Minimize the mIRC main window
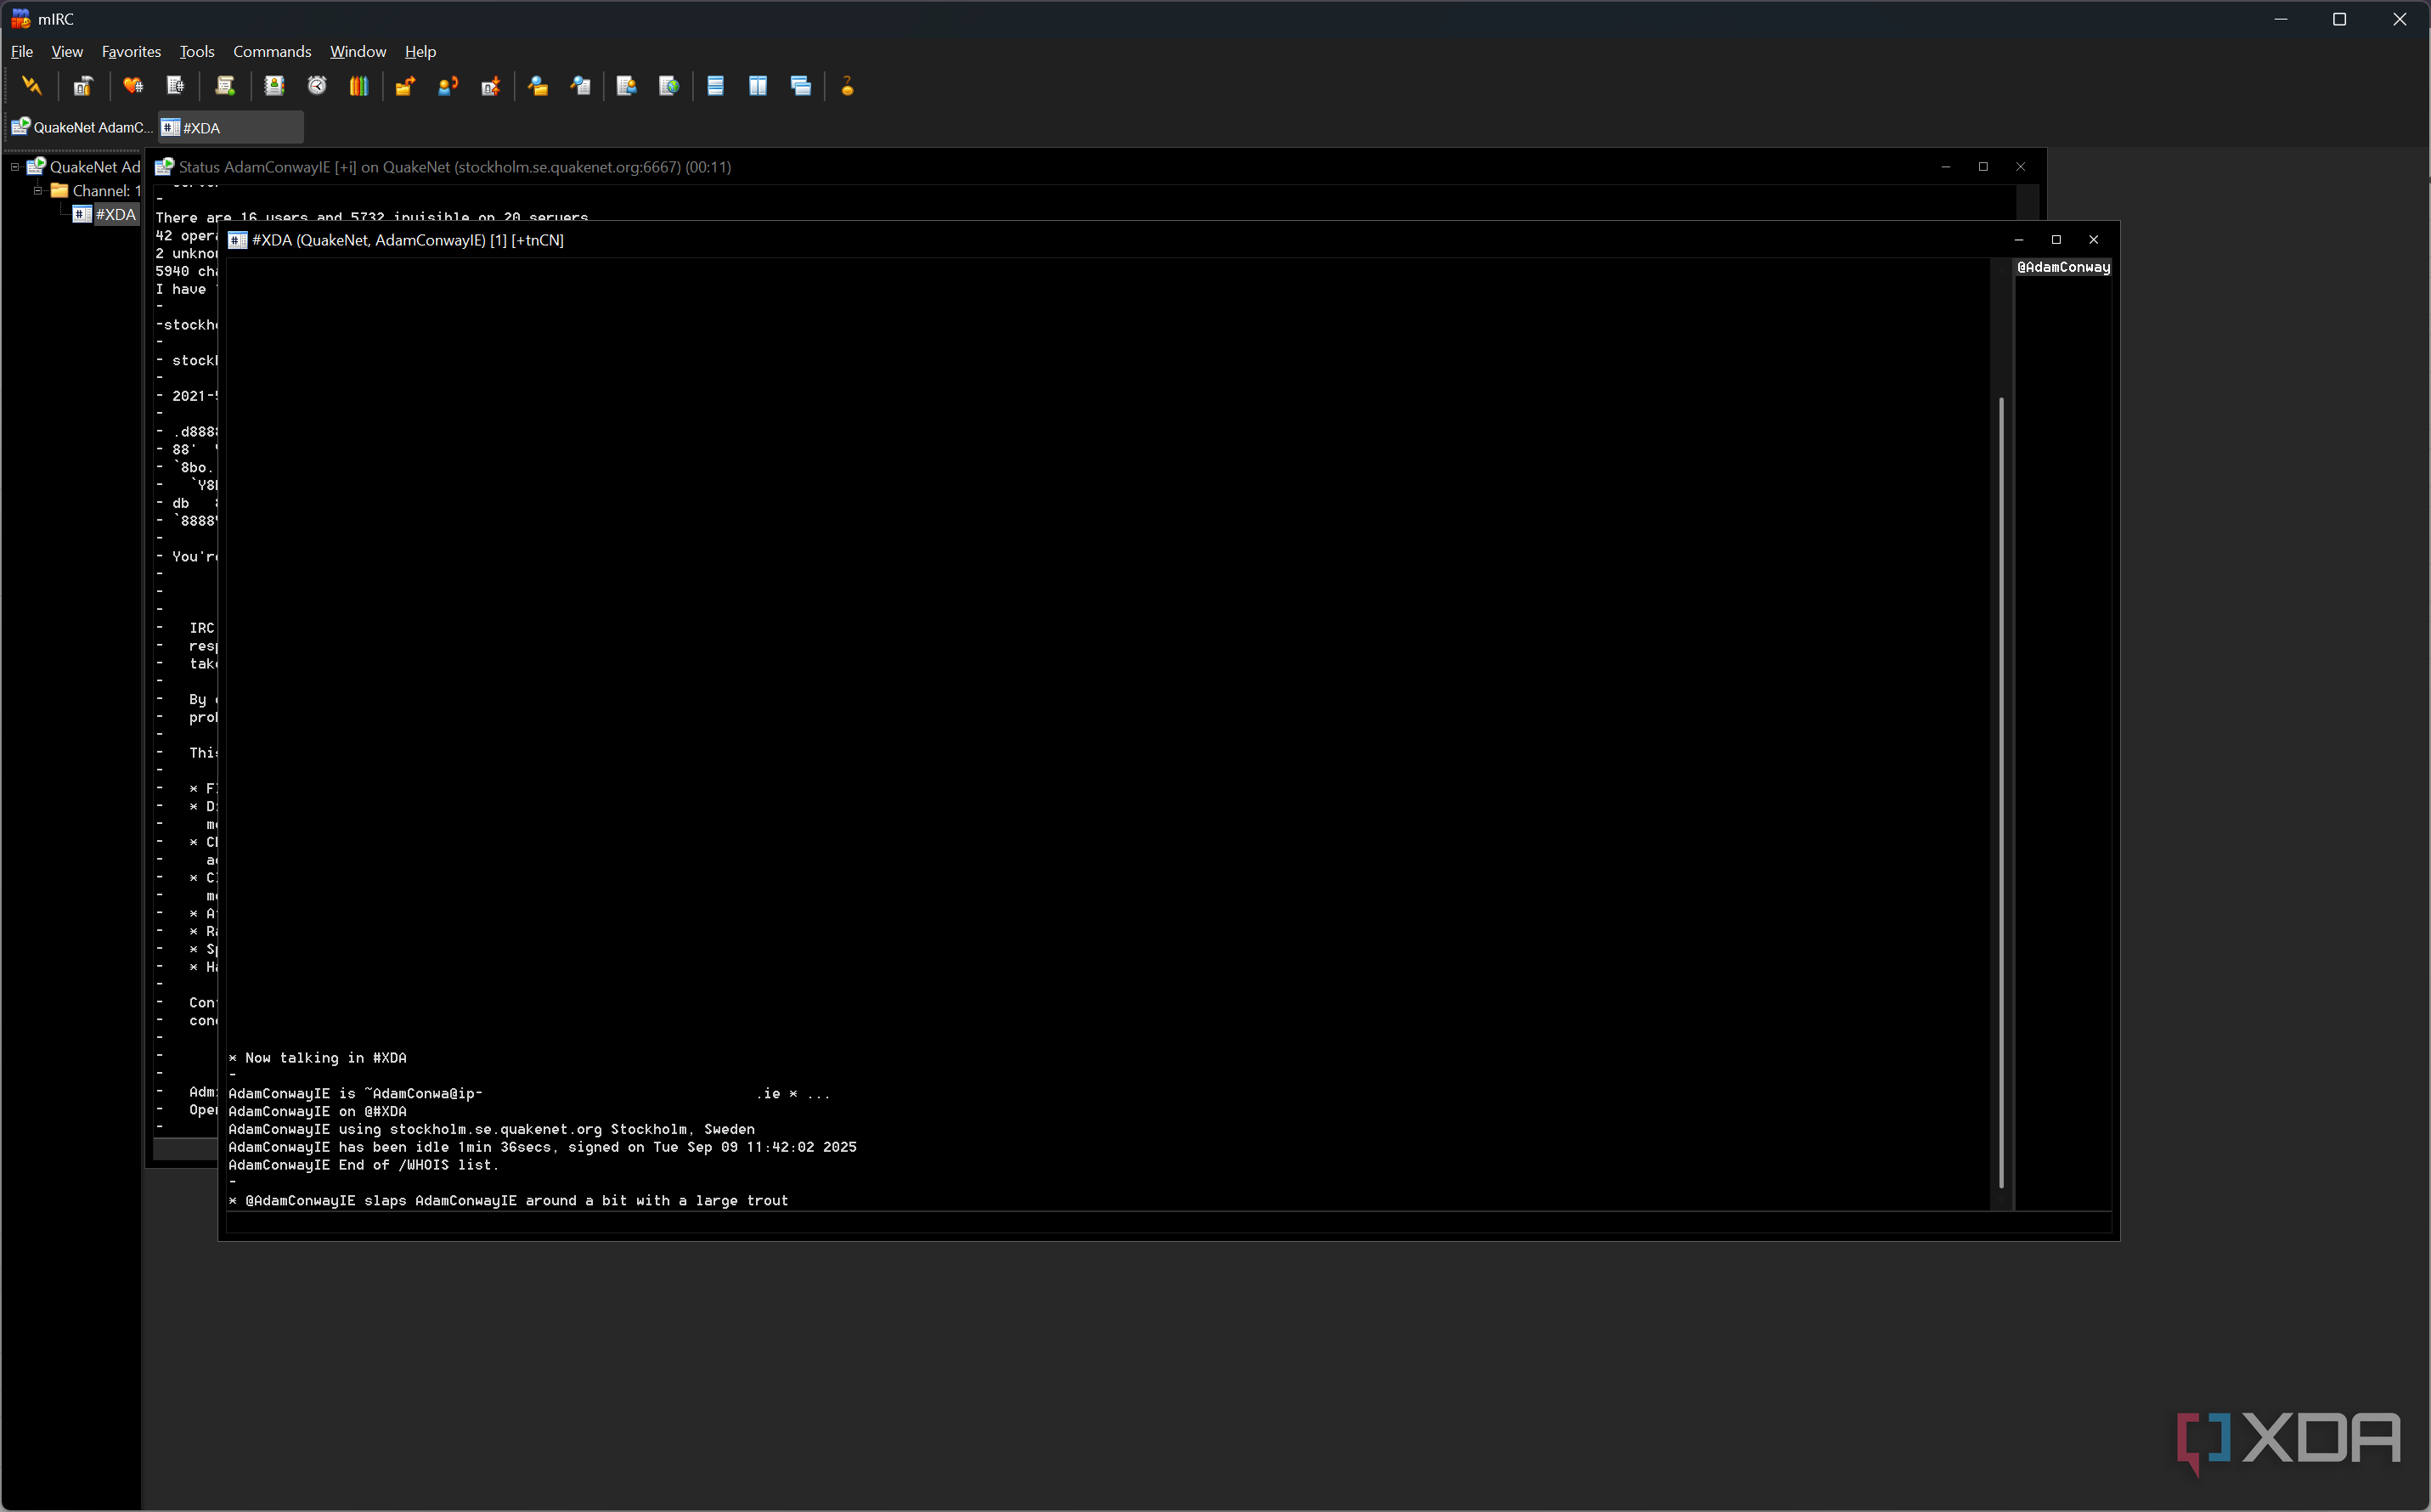This screenshot has height=1512, width=2431. coord(2281,19)
